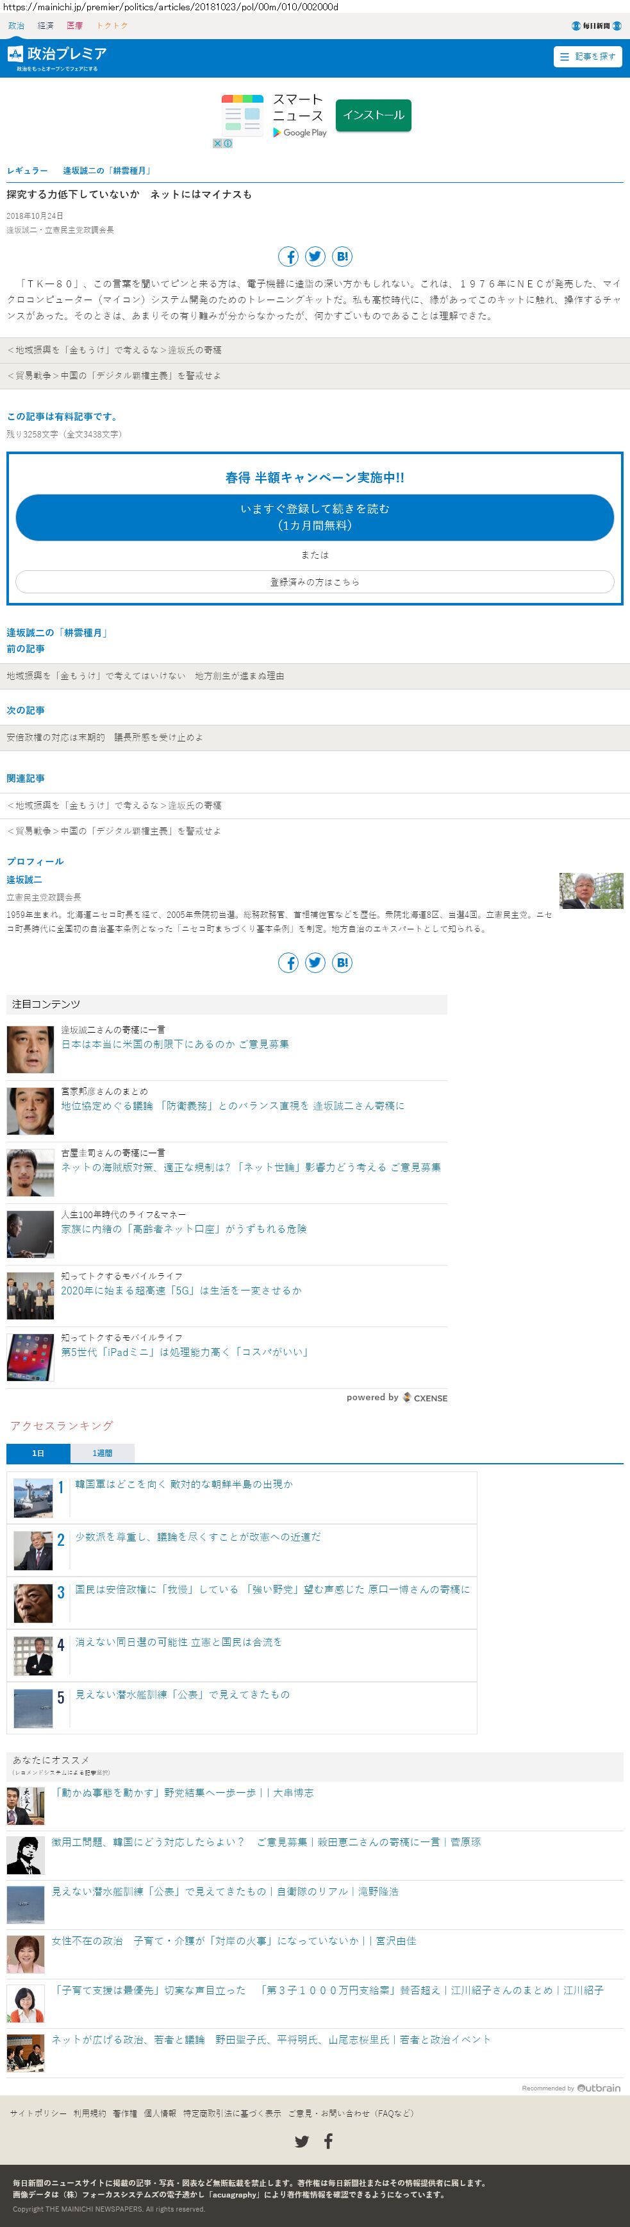The width and height of the screenshot is (630, 2227).
Task: Click the Facebook icon in footer
Action: pyautogui.click(x=328, y=2140)
